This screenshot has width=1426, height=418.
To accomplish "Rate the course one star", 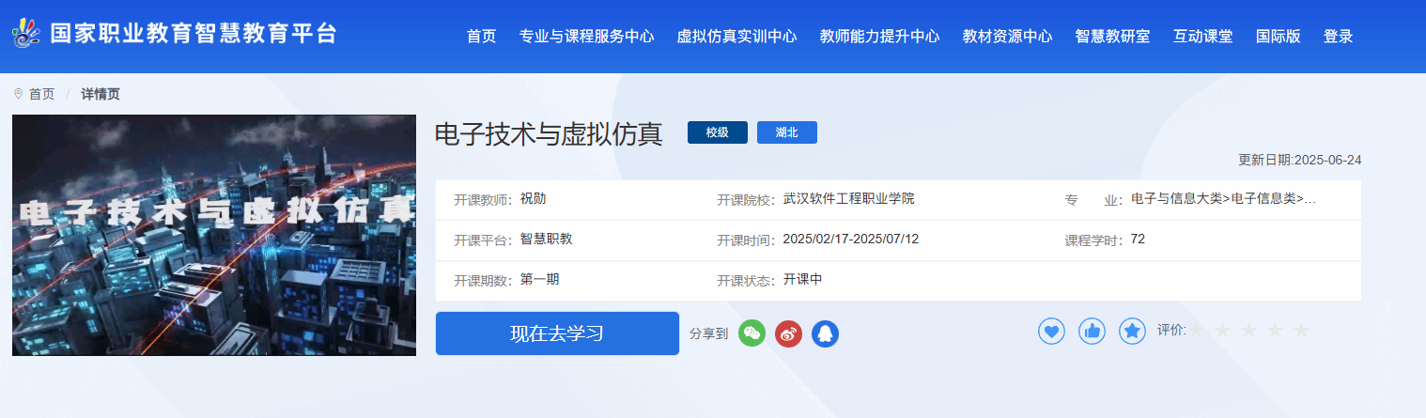I will tap(1196, 331).
